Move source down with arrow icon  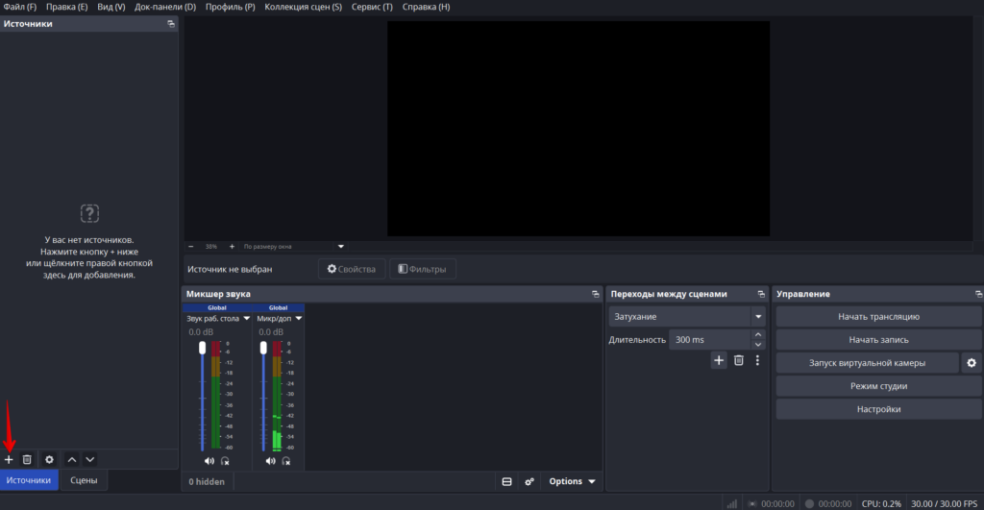tap(90, 460)
